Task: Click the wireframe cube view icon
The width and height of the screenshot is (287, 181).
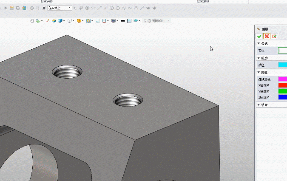Action: pos(70,20)
